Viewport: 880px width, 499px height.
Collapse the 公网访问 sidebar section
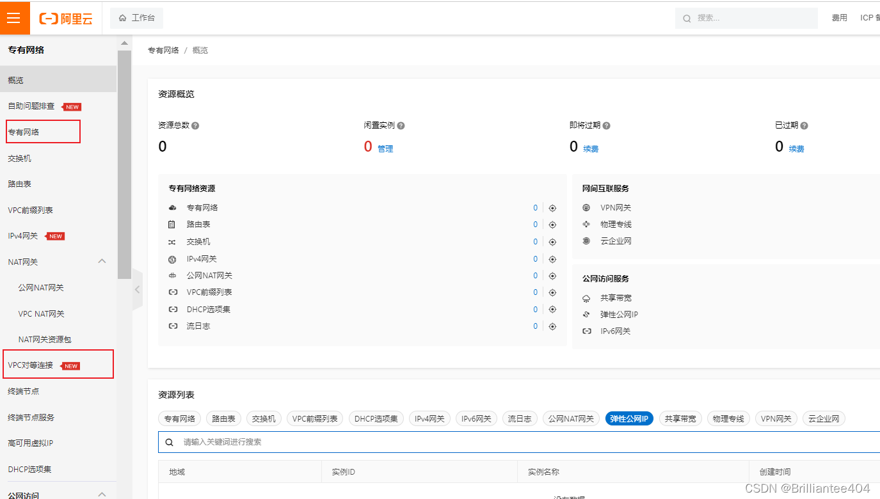[x=102, y=495]
